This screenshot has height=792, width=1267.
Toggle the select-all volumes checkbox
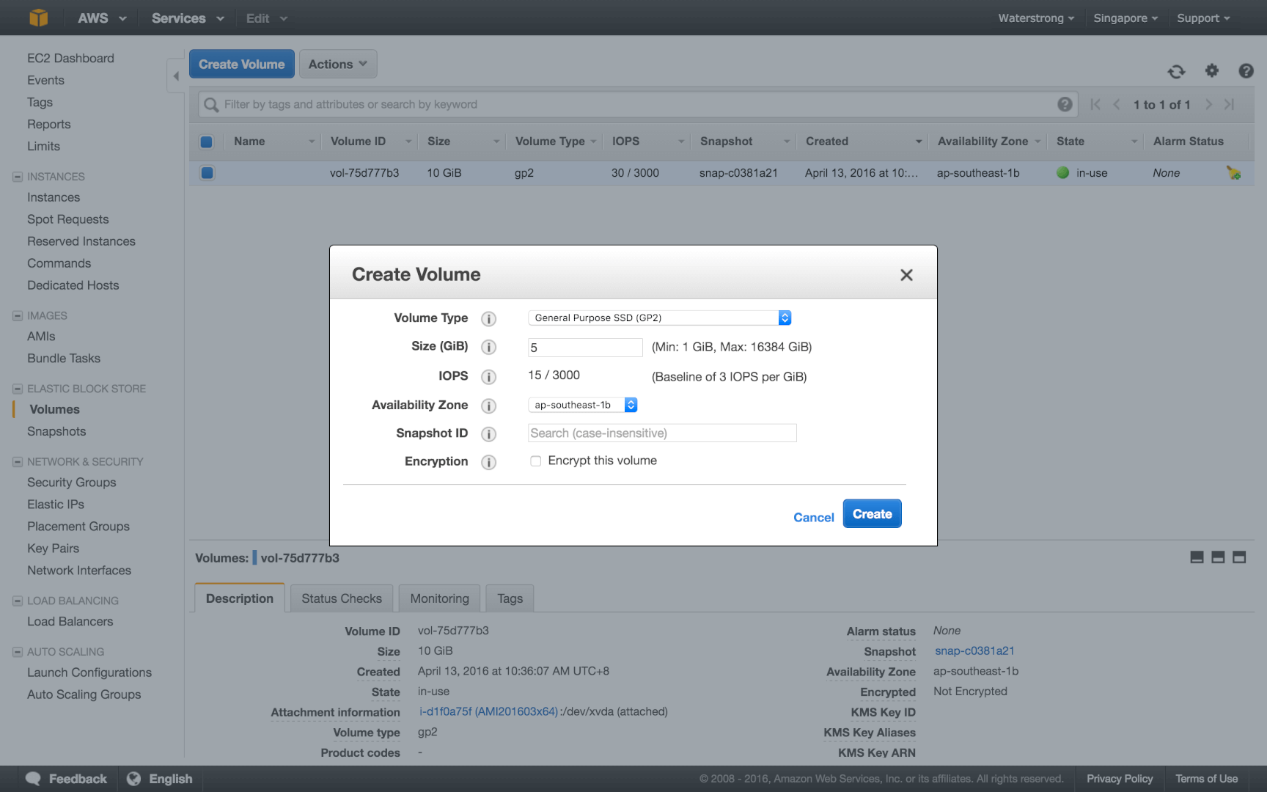pyautogui.click(x=206, y=142)
